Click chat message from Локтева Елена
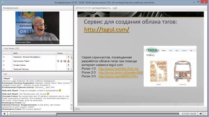This screenshot has height=117, width=209. tap(36, 98)
